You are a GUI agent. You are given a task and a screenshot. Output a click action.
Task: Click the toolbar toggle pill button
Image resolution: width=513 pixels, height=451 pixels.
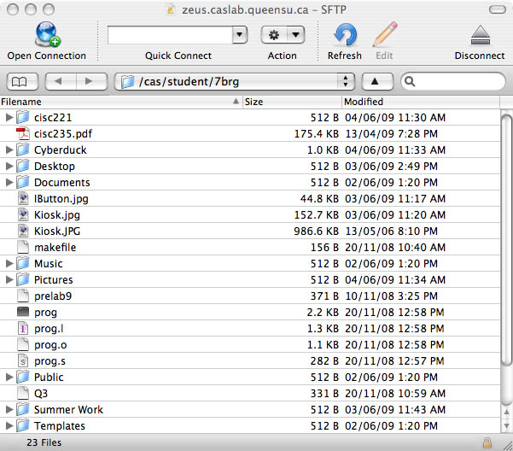point(498,9)
